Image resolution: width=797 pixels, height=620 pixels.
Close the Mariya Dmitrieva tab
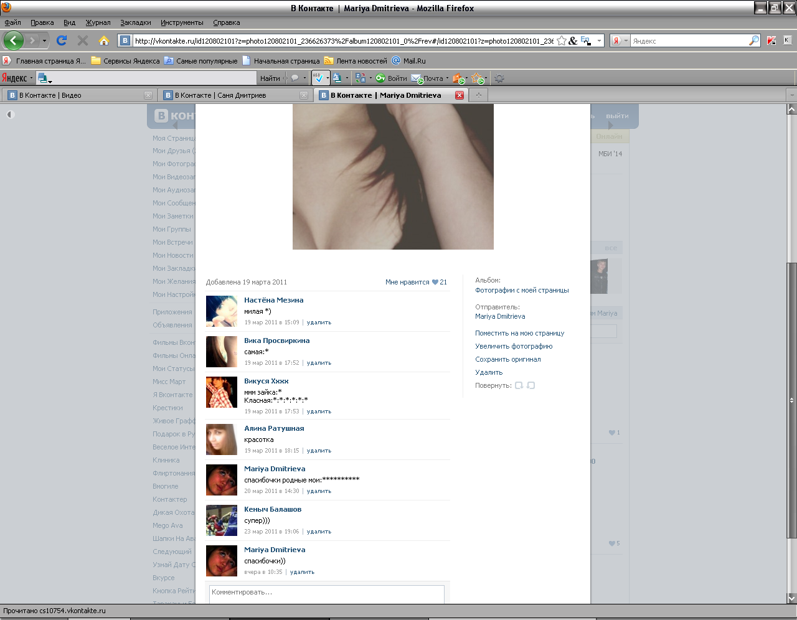pos(460,95)
